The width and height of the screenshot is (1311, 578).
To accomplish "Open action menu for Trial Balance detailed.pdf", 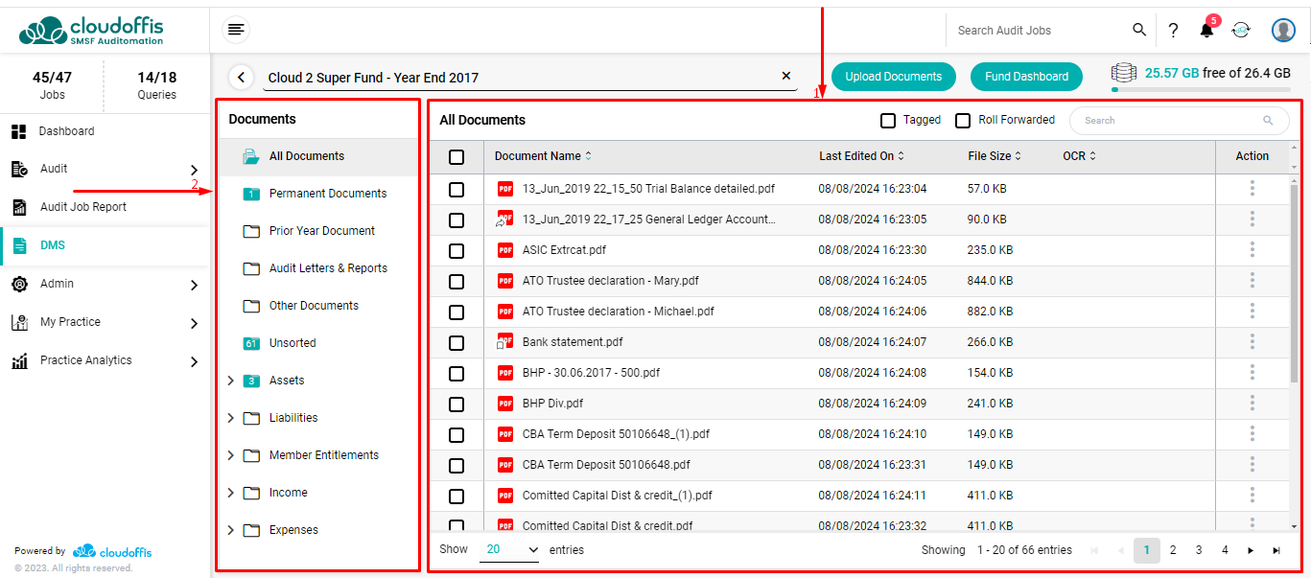I will tap(1252, 188).
